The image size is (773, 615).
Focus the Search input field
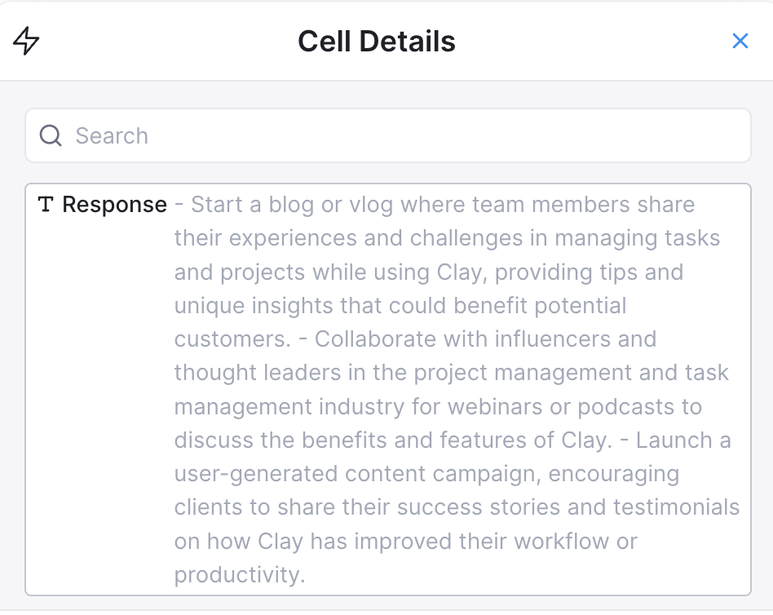coord(408,135)
